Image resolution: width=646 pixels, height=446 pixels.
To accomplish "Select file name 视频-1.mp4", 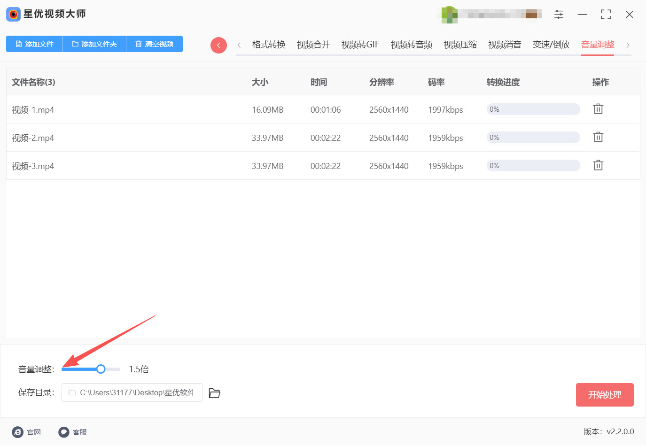I will pyautogui.click(x=33, y=110).
